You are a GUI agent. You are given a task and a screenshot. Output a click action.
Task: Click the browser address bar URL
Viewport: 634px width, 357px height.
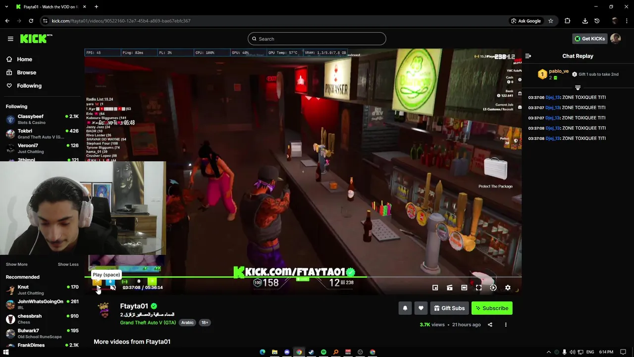pyautogui.click(x=121, y=21)
